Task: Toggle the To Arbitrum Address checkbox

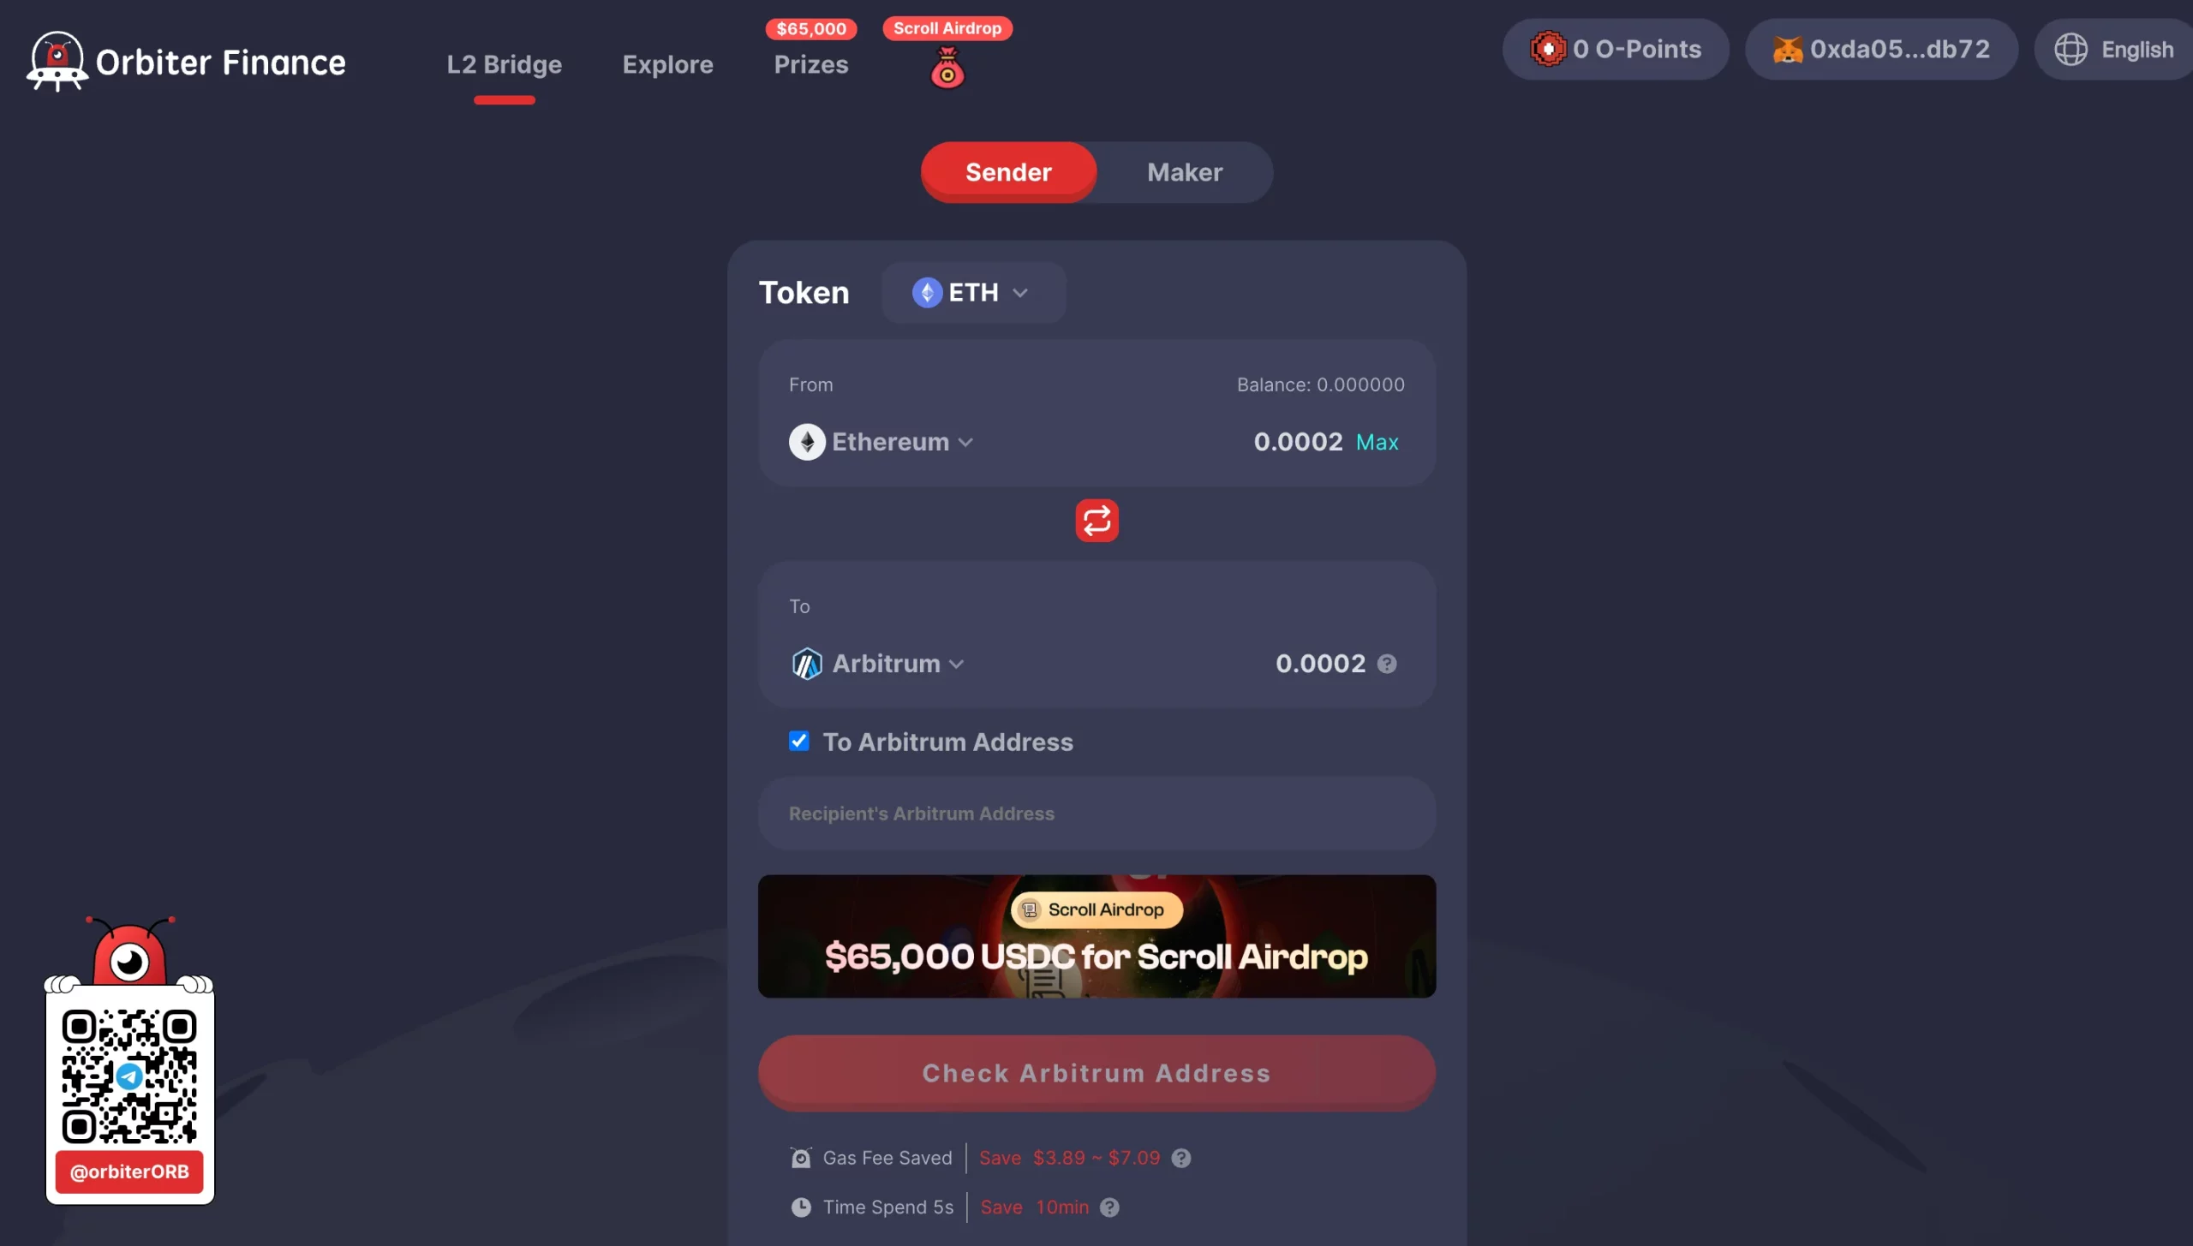Action: coord(800,741)
